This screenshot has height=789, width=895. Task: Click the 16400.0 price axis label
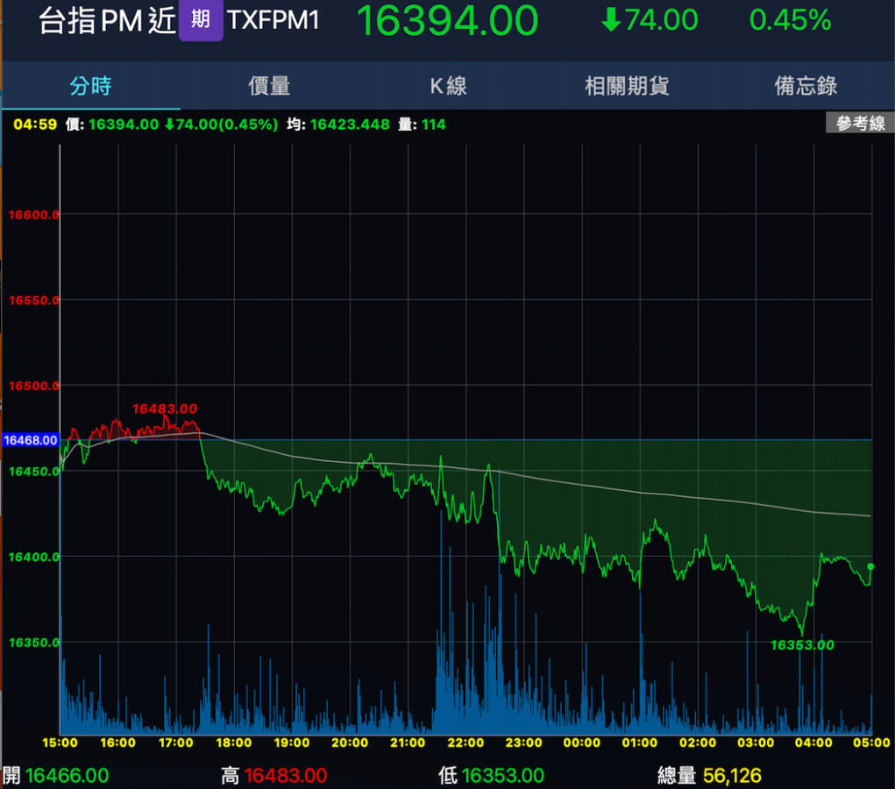point(33,557)
